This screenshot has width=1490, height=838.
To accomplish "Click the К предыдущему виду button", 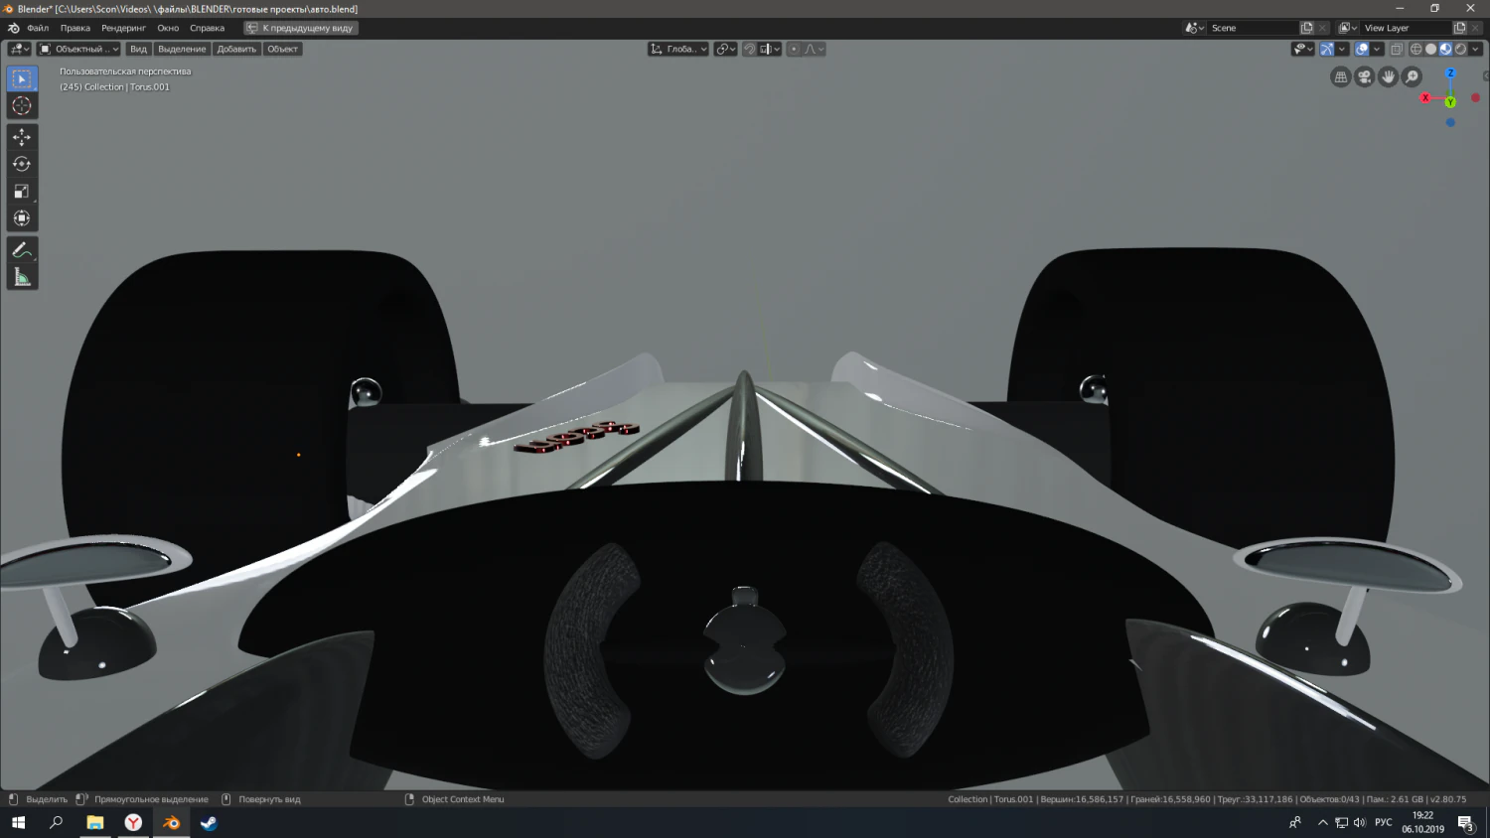I will 298,28.
